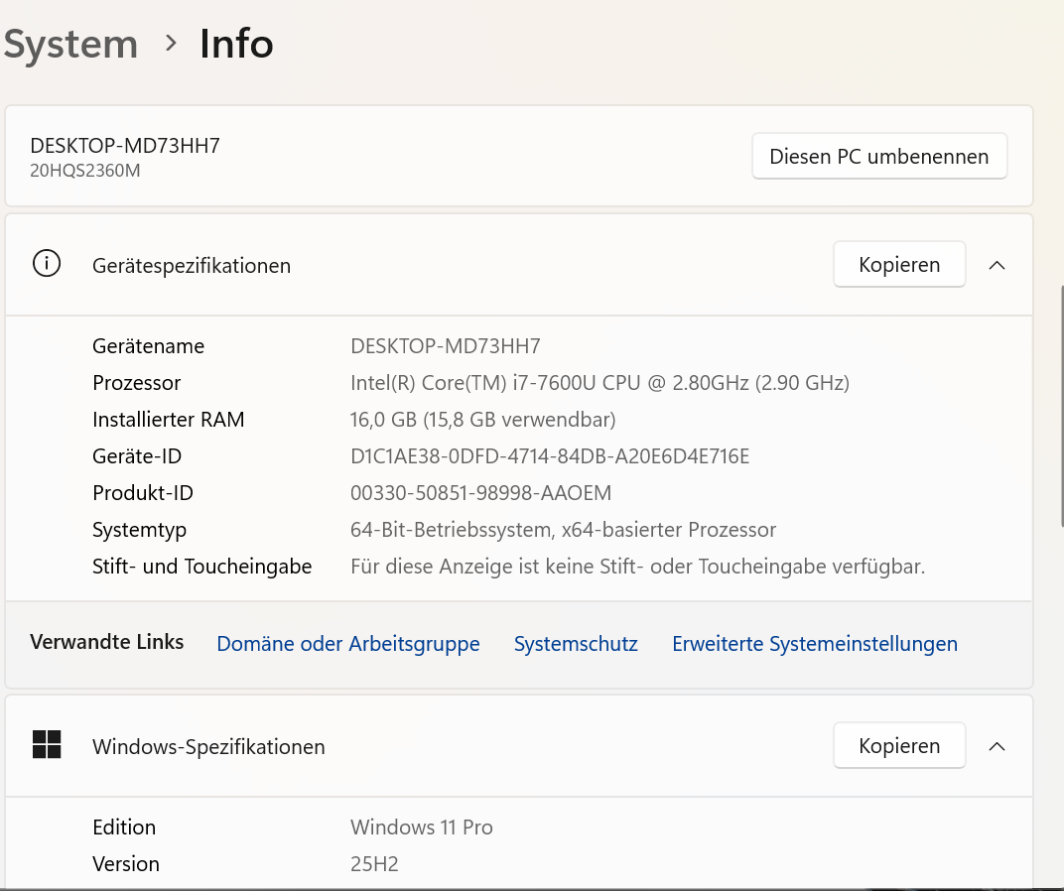
Task: Click the Produkt-ID label
Action: pyautogui.click(x=143, y=493)
